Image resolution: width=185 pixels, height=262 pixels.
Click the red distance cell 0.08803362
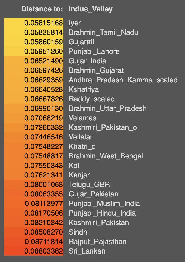coord(43,251)
